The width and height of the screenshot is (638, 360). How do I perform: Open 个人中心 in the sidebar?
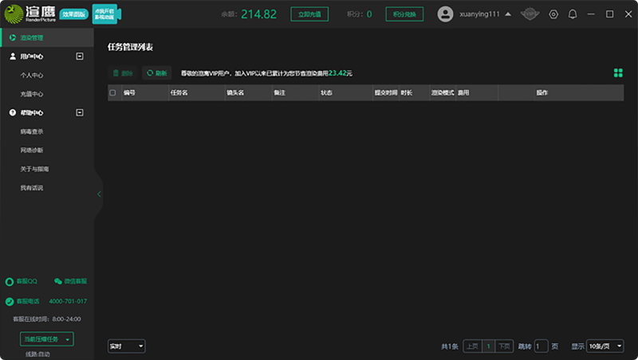point(32,75)
